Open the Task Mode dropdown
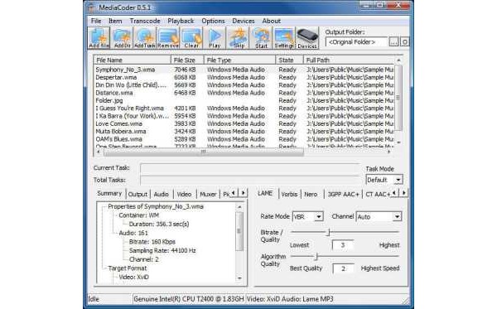Viewport: 497px width, 309px height. tap(384, 180)
